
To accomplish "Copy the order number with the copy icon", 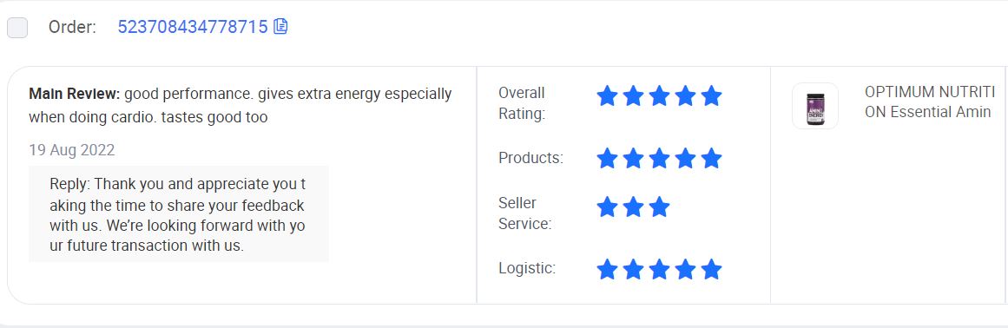I will coord(280,26).
